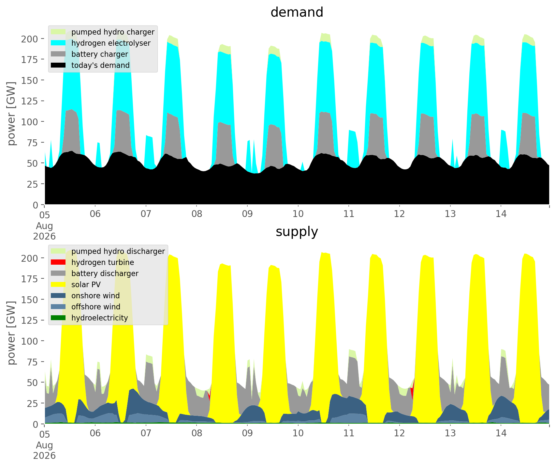Click the "10" date tick under the demand chart
The height and width of the screenshot is (467, 556).
click(298, 214)
